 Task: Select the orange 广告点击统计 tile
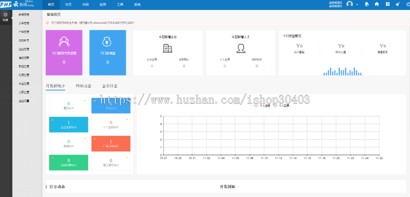point(111,144)
